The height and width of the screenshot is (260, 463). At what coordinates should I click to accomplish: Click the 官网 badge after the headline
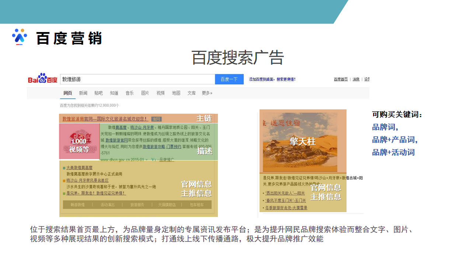157,119
